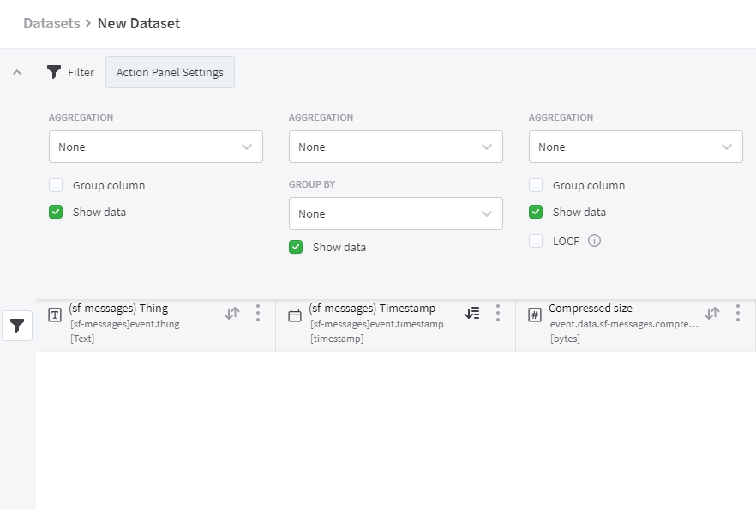The image size is (756, 510).
Task: Open more options for the Thing column
Action: (258, 314)
